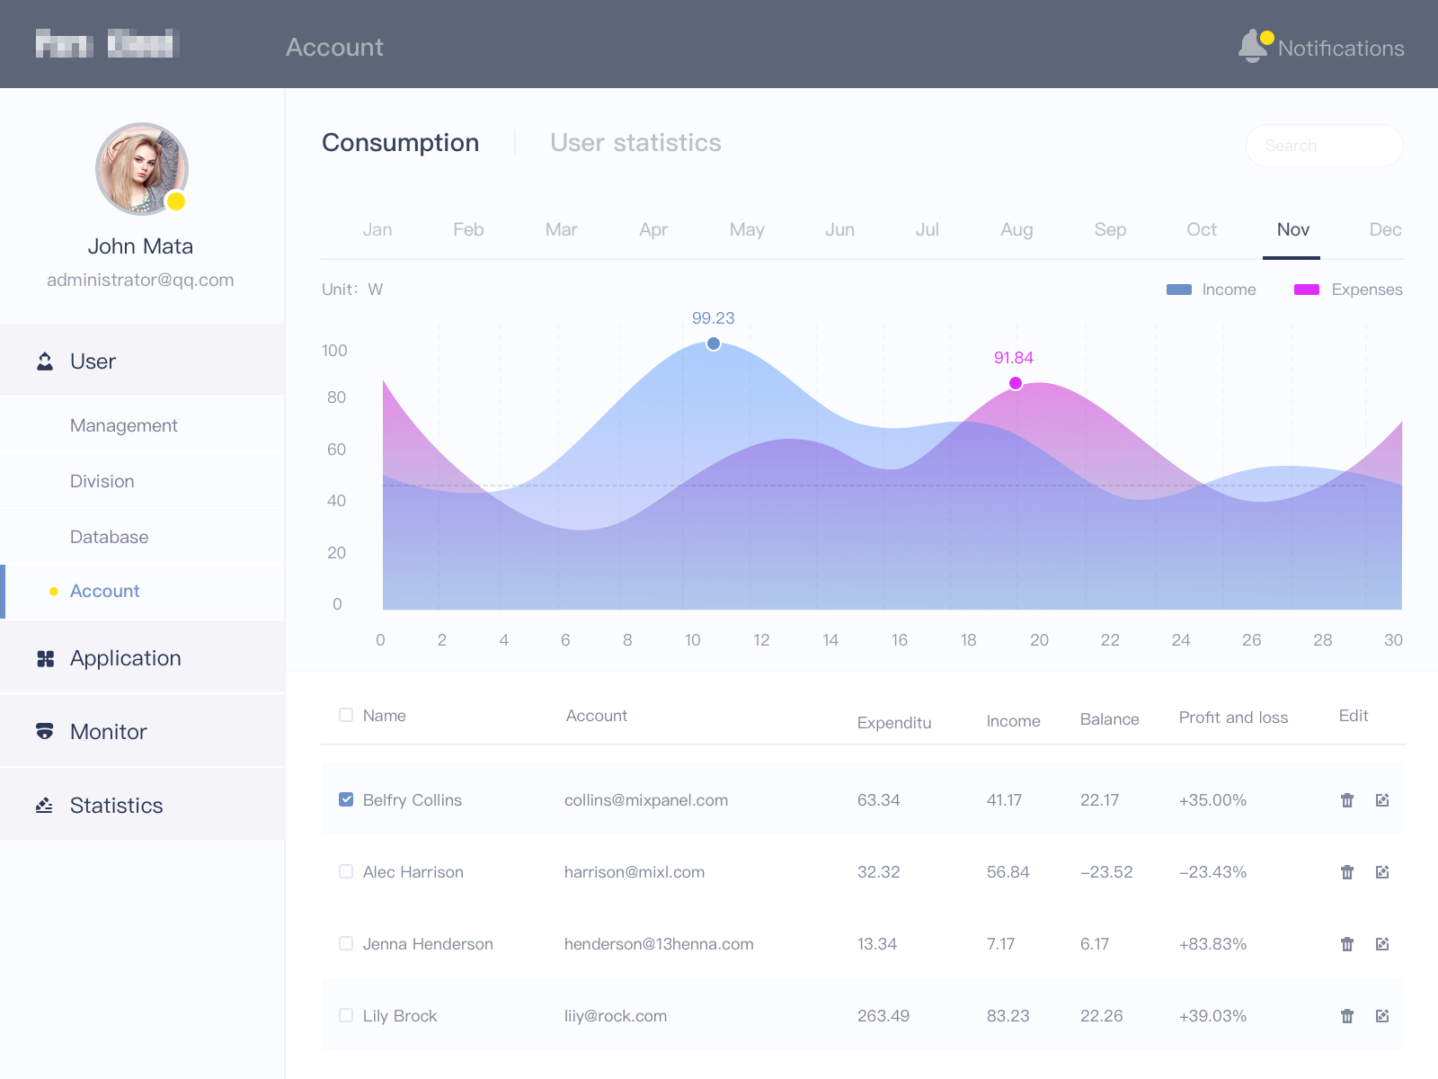This screenshot has height=1079, width=1438.
Task: Click trash icon for Jenna Henderson
Action: pos(1346,944)
